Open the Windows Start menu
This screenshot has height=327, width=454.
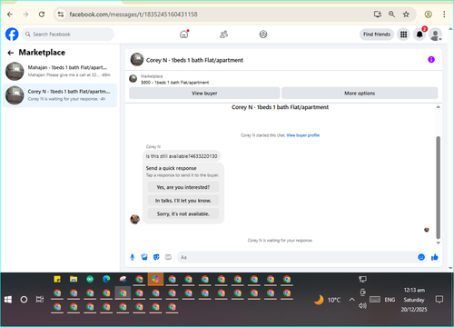coord(8,300)
